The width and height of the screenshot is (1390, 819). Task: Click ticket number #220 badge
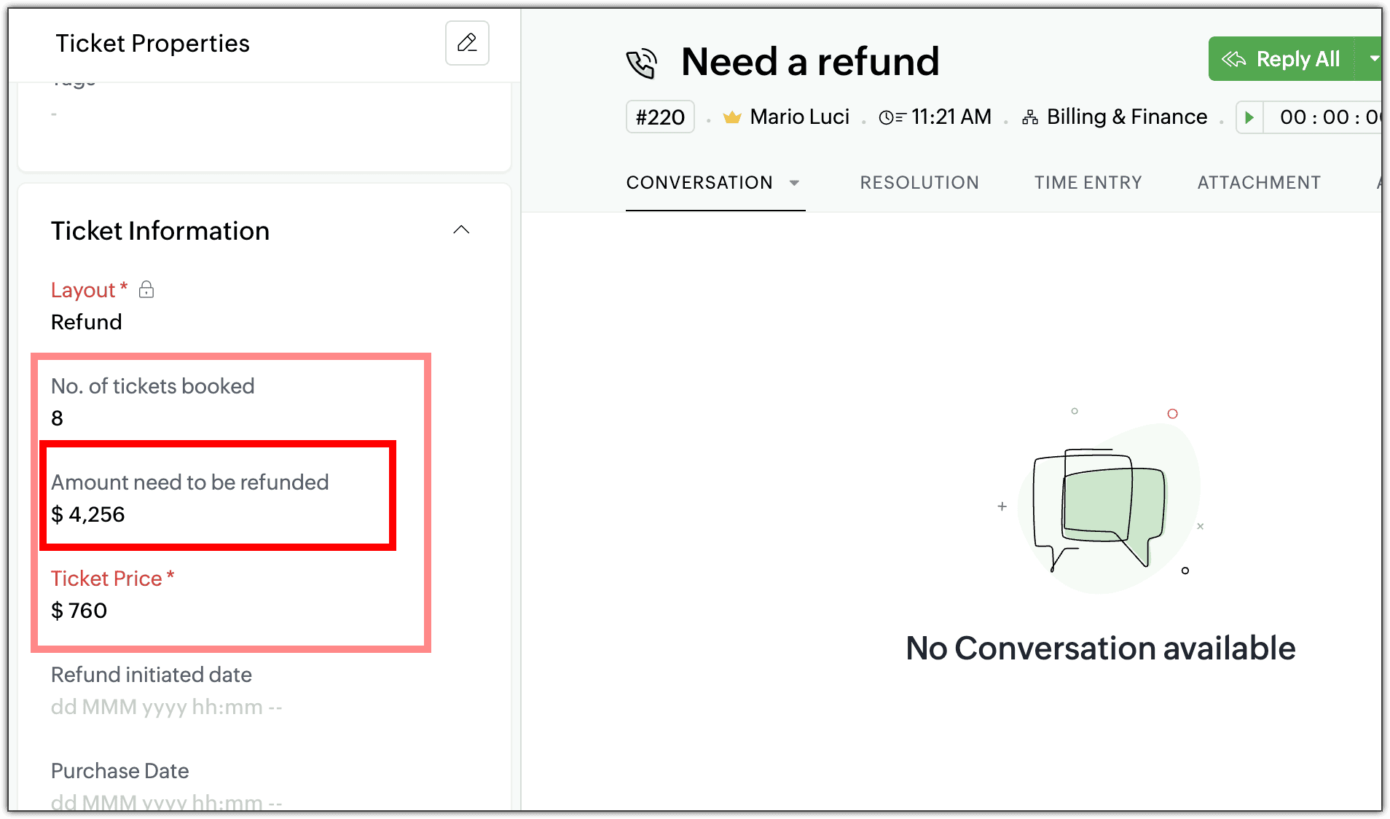tap(660, 117)
